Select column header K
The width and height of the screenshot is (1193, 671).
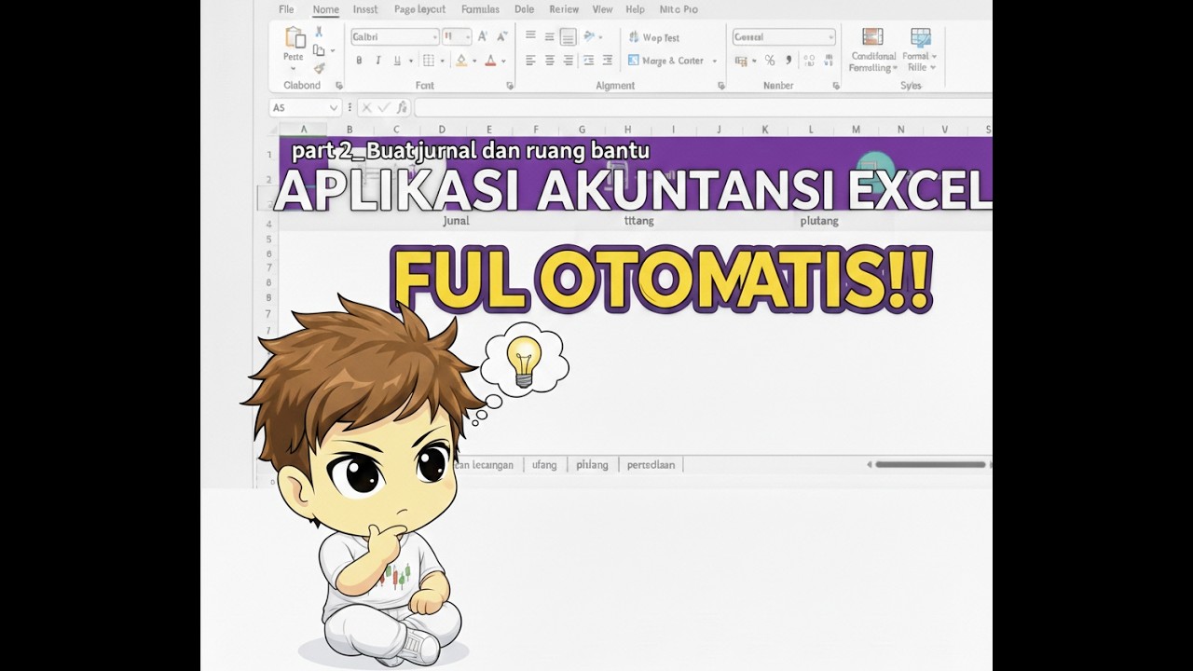tap(765, 130)
